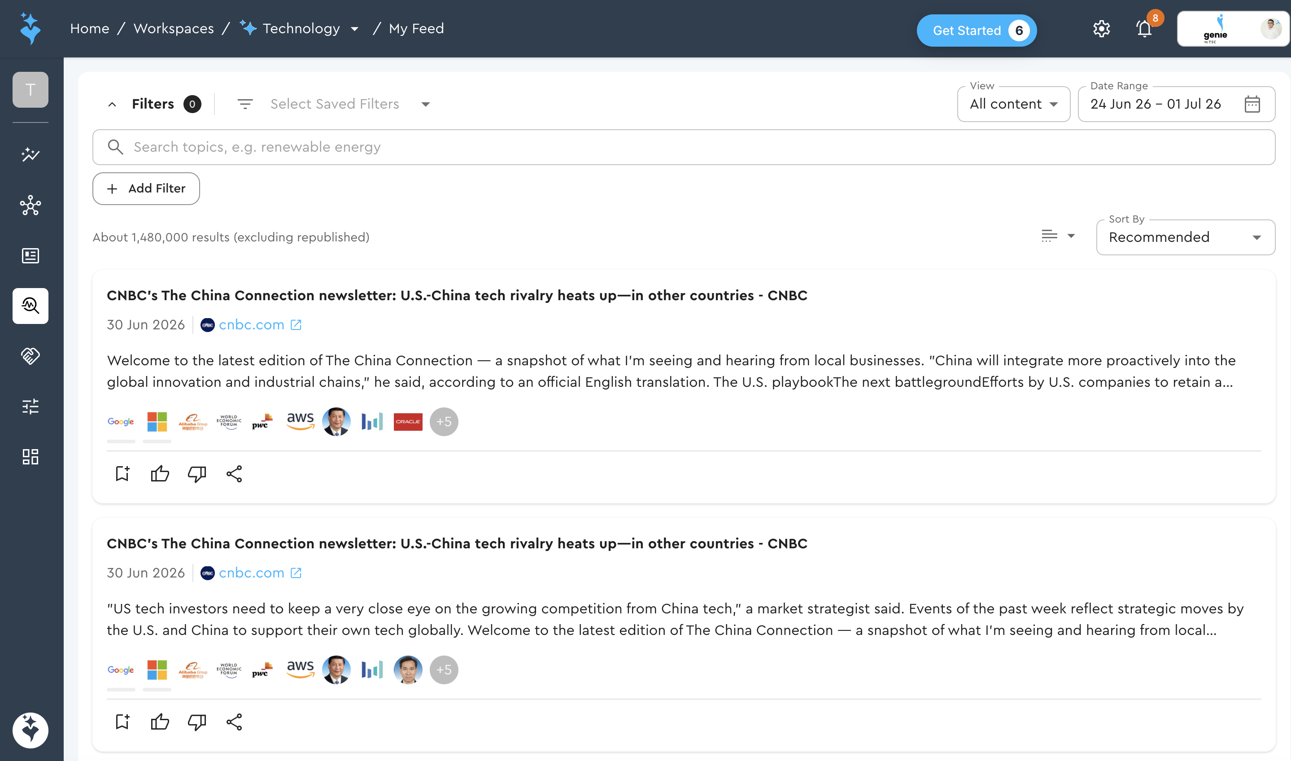
Task: Click Xi Jinping portrait in first article
Action: click(x=336, y=421)
